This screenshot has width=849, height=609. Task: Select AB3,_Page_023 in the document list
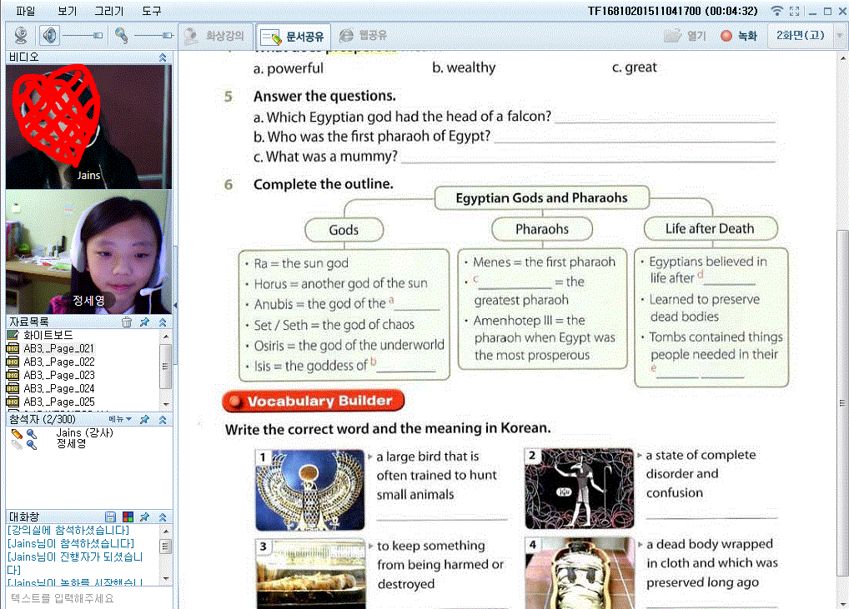click(x=58, y=375)
